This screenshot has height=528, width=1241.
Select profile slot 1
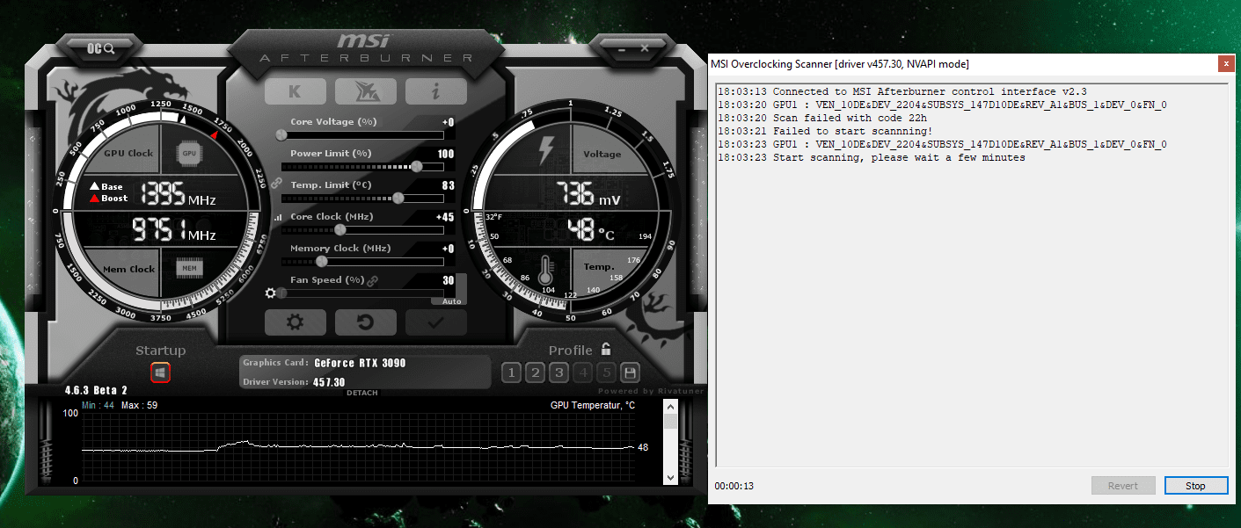(511, 372)
